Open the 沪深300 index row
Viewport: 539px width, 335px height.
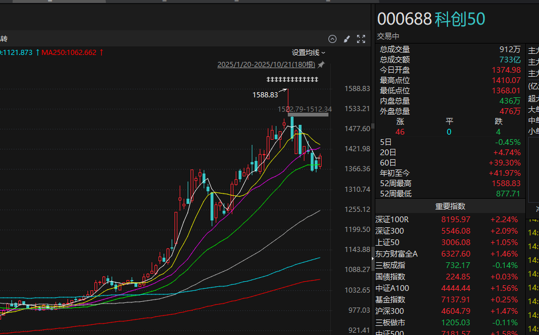[450, 312]
